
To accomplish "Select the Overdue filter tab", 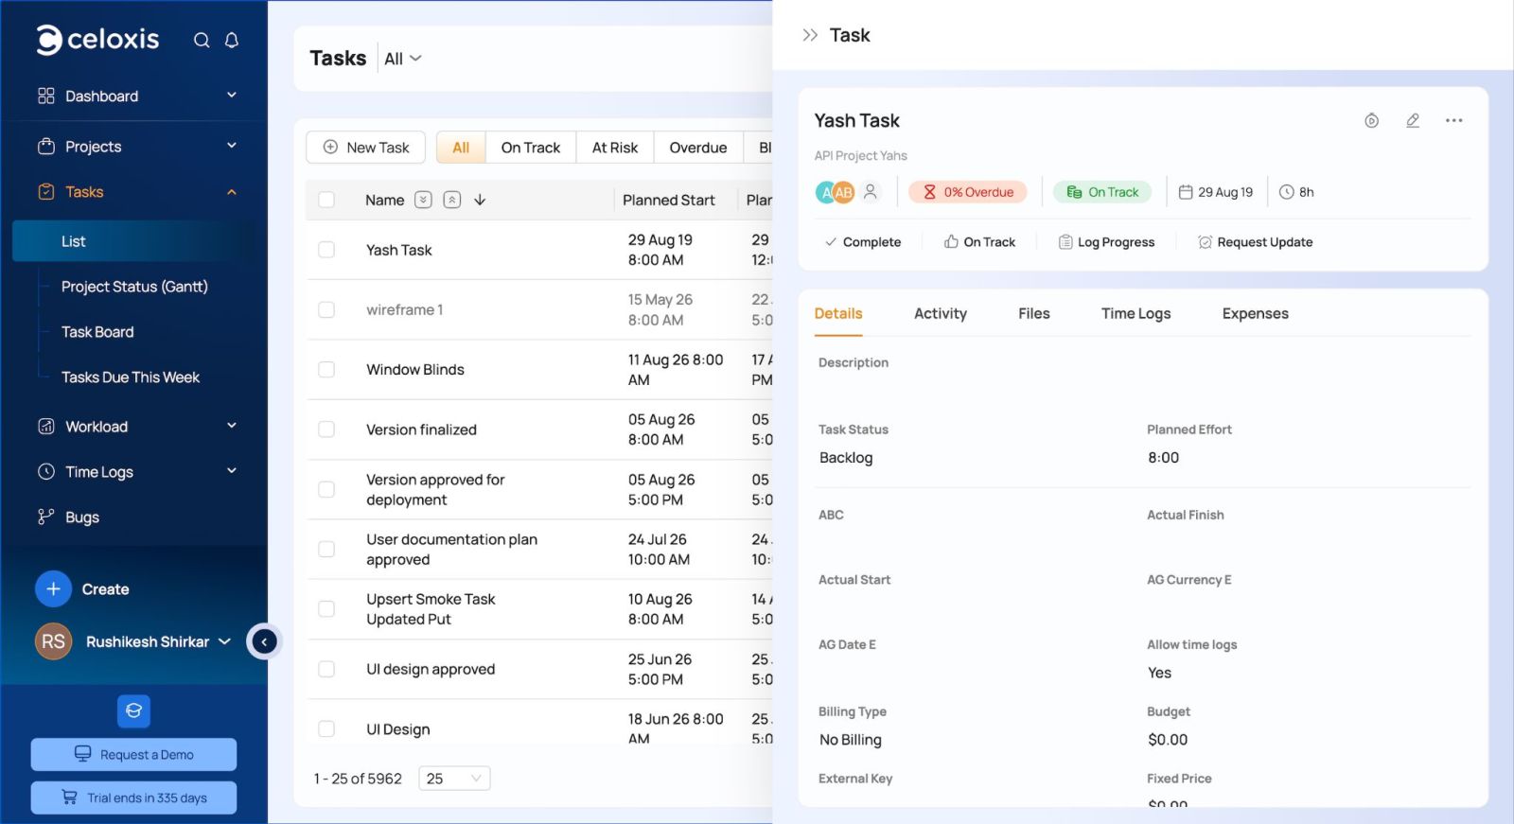I will (x=698, y=148).
